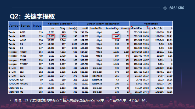The width and height of the screenshot is (195, 109).
Task: Click the 'strAll' sub-header
Action: 85,28
